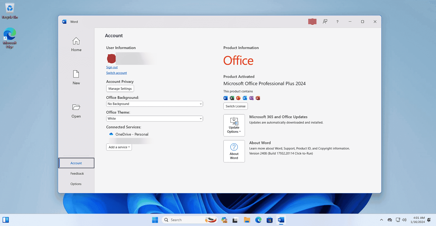436x226 pixels.
Task: Launch File Explorer from the taskbar
Action: click(x=247, y=220)
